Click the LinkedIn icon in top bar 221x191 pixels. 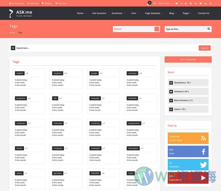206,3
